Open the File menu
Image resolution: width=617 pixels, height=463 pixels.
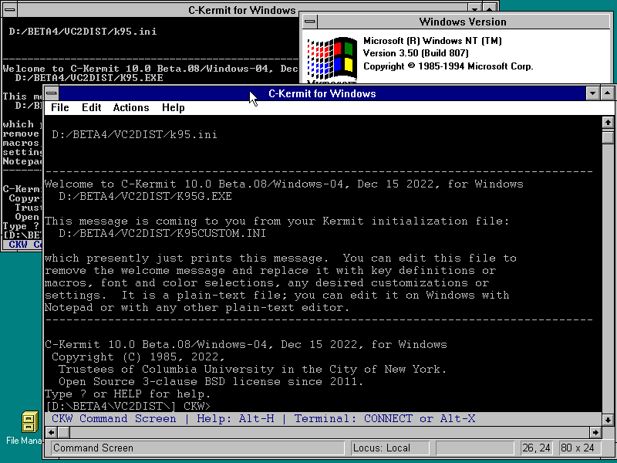point(60,107)
